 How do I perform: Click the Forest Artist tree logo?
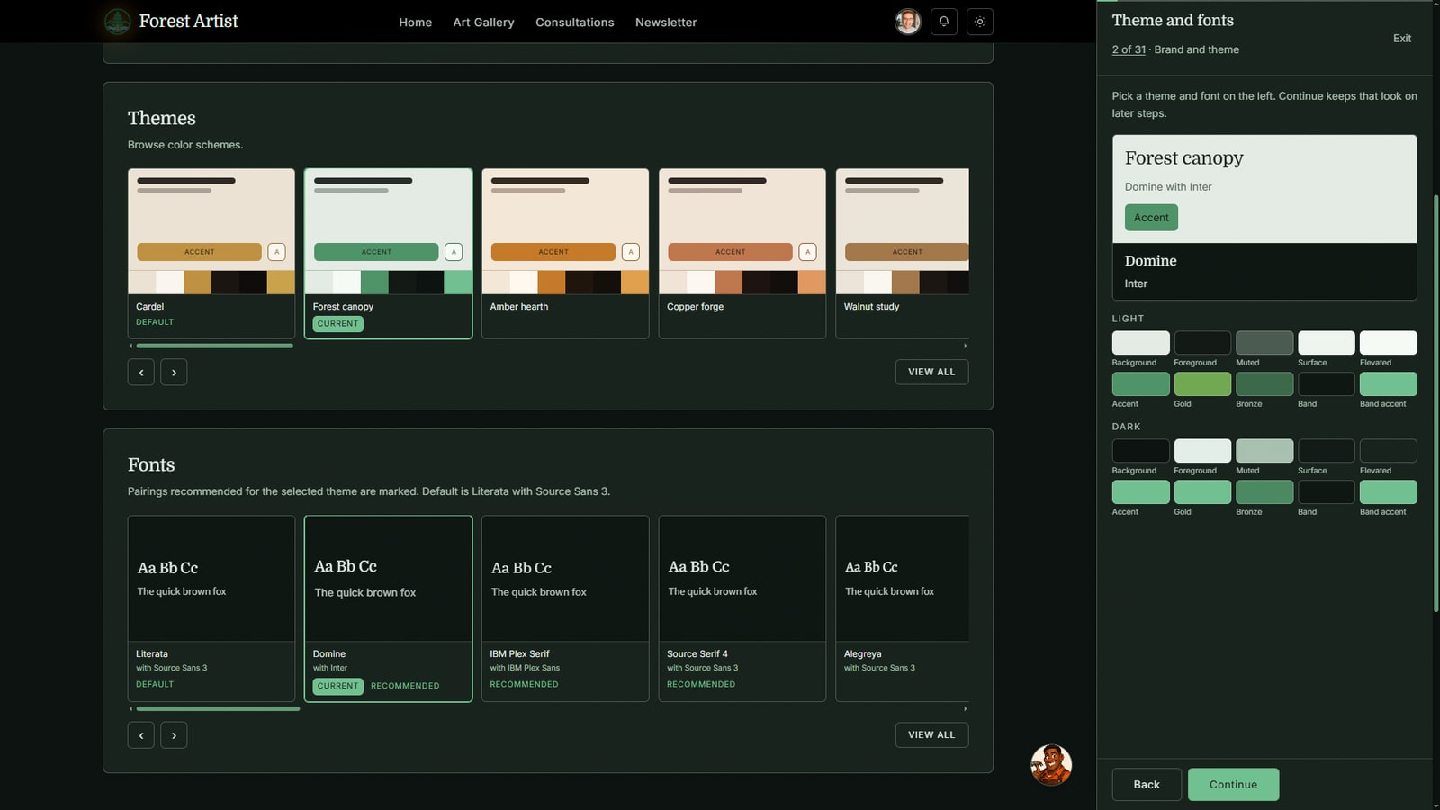117,21
